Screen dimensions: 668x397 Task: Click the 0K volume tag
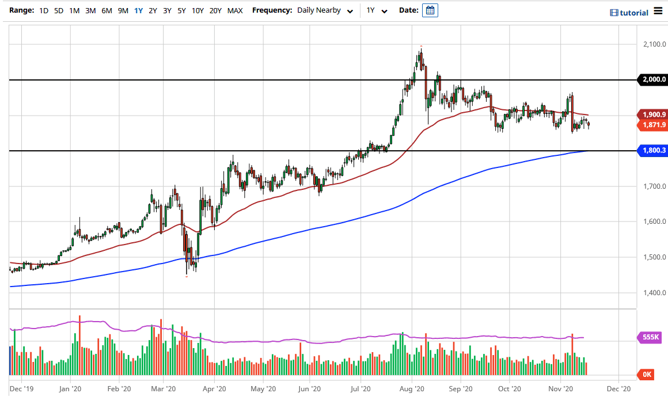click(x=646, y=375)
